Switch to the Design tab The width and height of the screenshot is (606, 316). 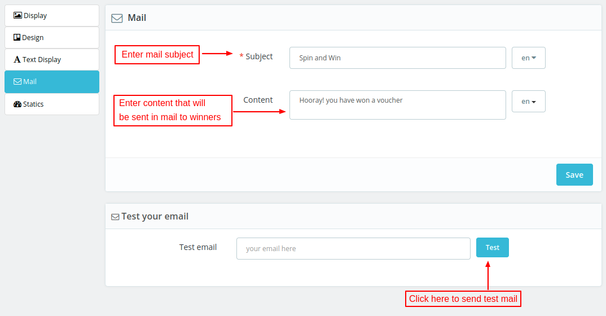(x=52, y=38)
